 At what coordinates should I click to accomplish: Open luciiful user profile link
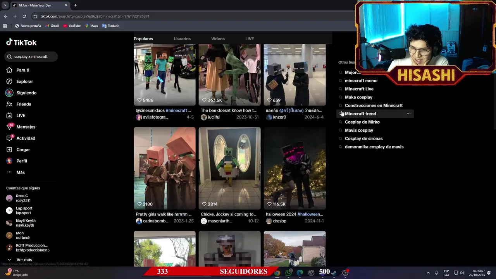tap(210, 117)
